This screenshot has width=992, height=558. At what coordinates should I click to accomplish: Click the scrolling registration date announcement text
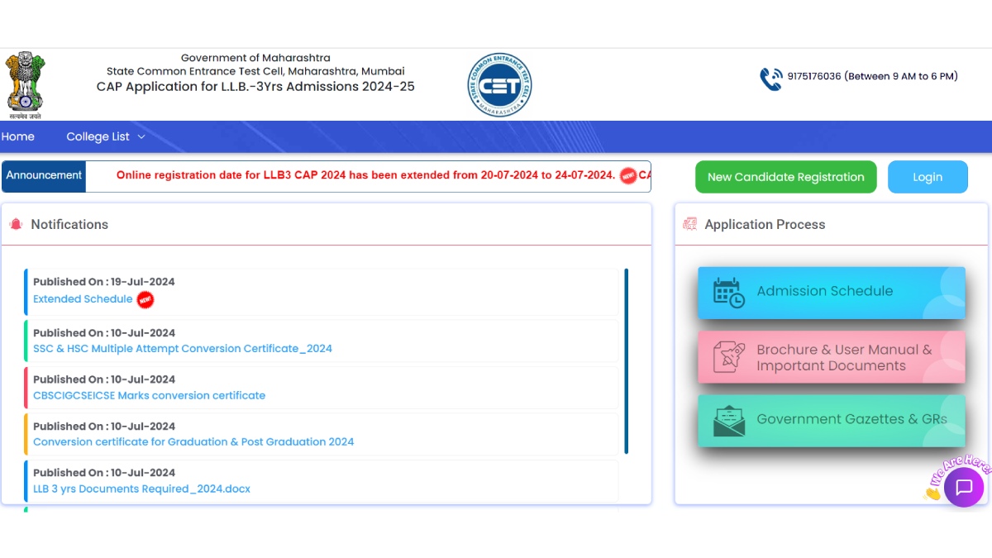click(365, 175)
